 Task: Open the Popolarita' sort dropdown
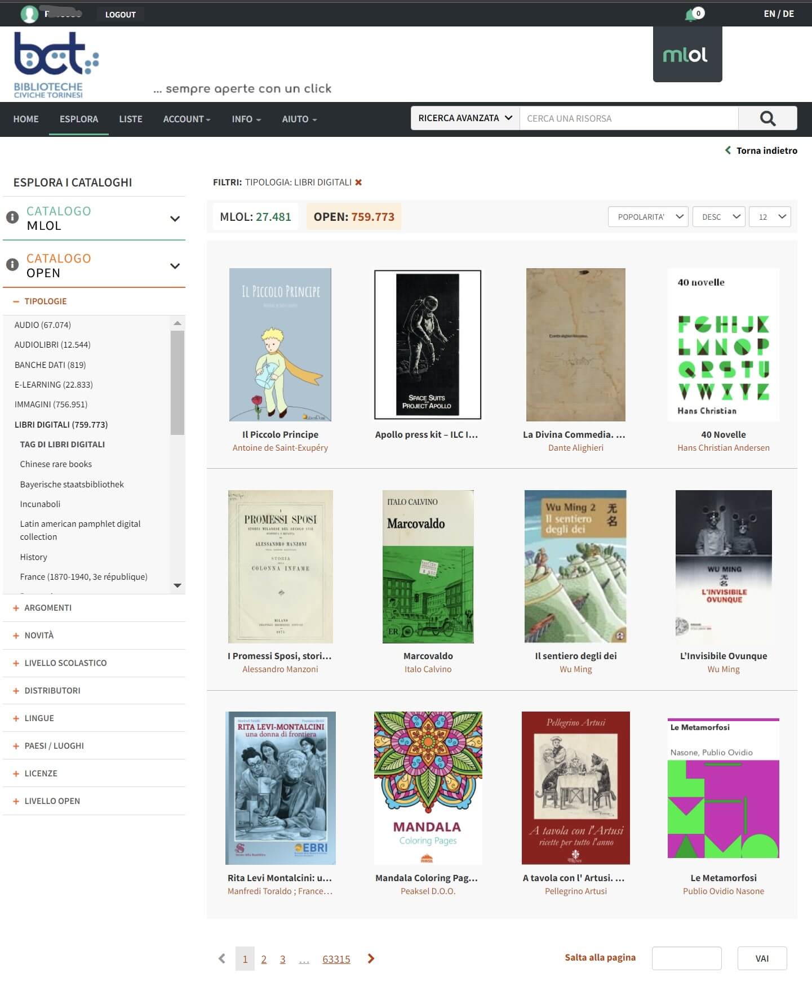pyautogui.click(x=647, y=217)
